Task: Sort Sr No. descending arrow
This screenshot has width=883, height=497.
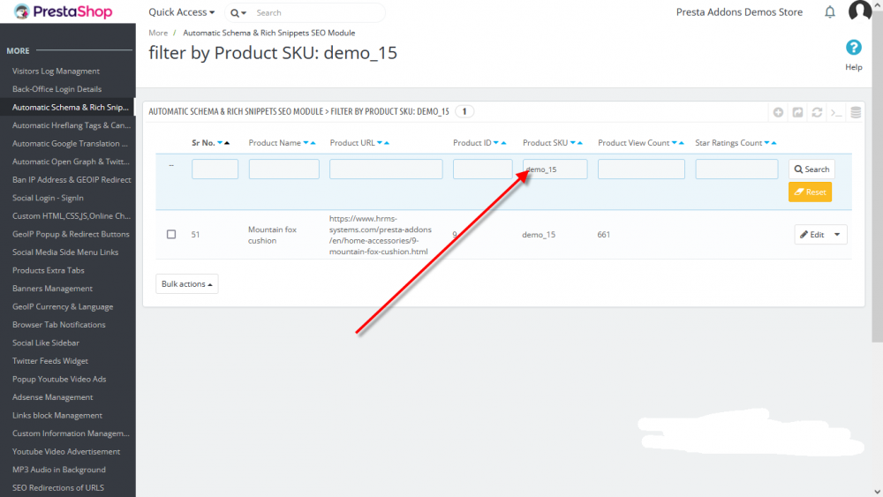Action: coord(220,143)
